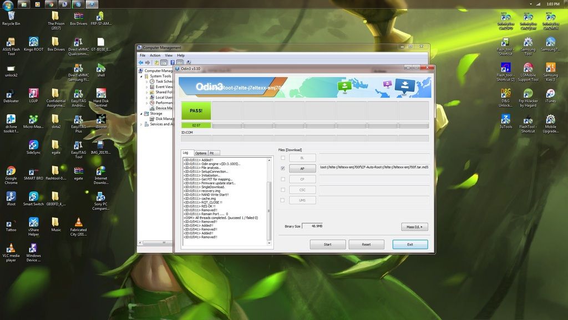Click the Odin log vertical scrollbar
Image resolution: width=568 pixels, height=320 pixels.
point(270,200)
